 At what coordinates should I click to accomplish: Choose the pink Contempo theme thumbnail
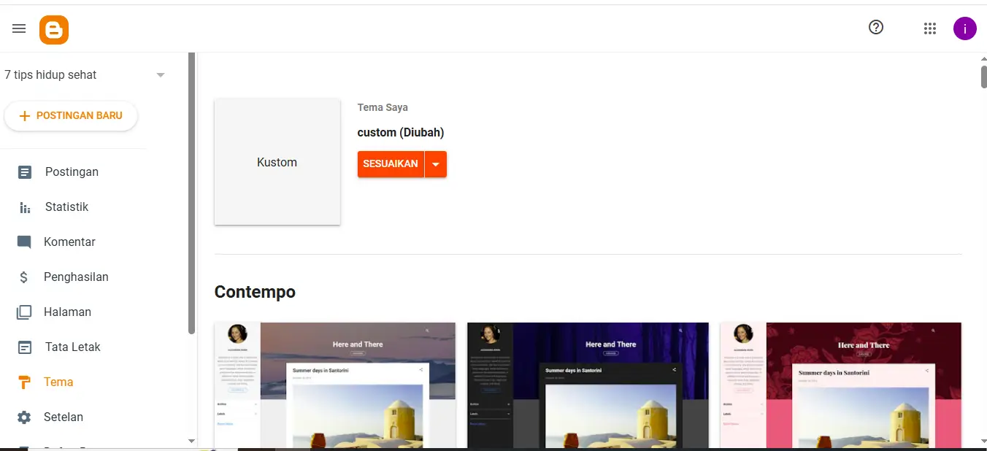pos(840,385)
